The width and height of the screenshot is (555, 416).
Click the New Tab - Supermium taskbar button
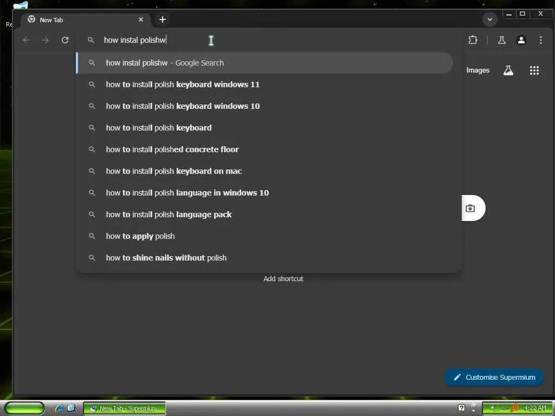tap(124, 408)
